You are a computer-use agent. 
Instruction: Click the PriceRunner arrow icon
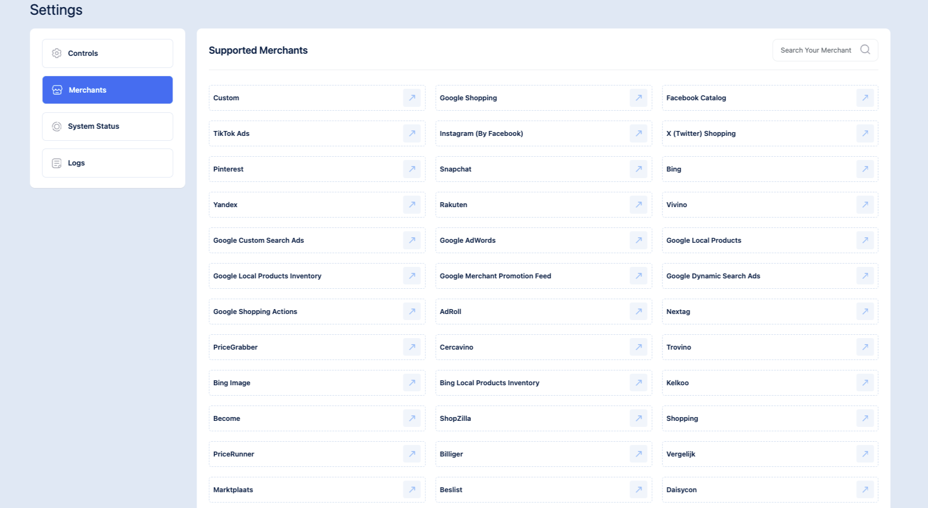412,454
